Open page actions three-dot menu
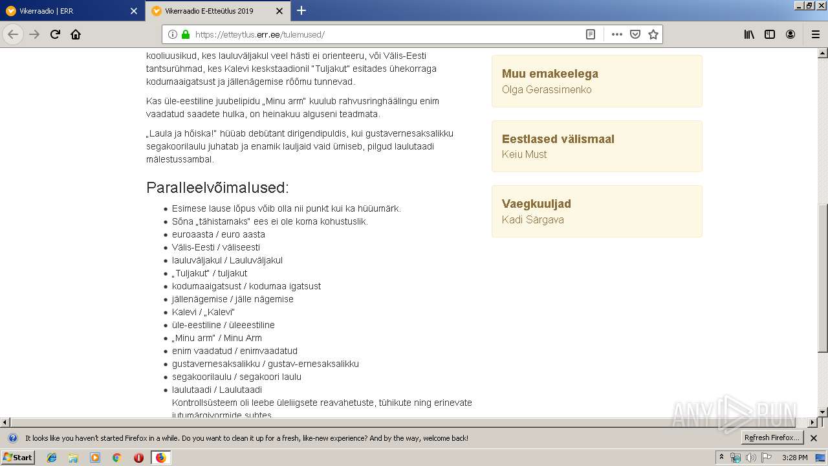This screenshot has width=828, height=466. [x=617, y=34]
